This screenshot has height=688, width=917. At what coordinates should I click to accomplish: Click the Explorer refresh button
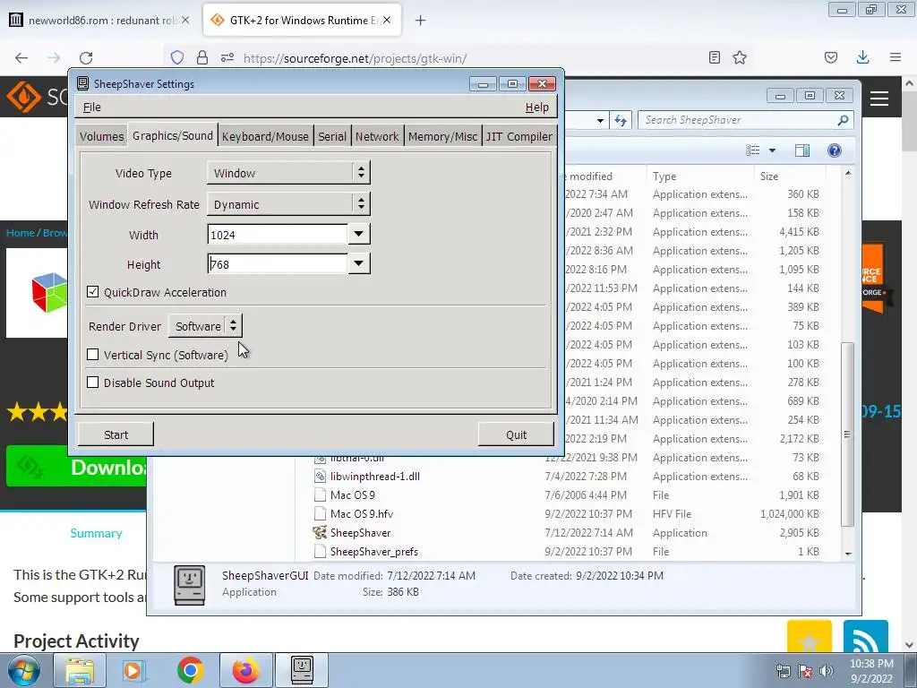(x=621, y=121)
